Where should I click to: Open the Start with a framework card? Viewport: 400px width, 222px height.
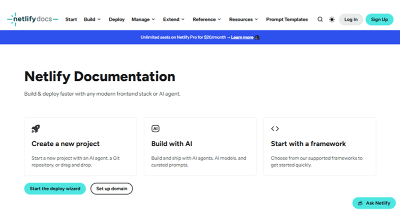(x=320, y=146)
